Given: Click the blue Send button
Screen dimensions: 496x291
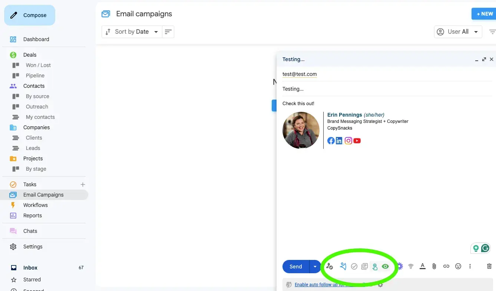Looking at the screenshot, I should click(295, 267).
